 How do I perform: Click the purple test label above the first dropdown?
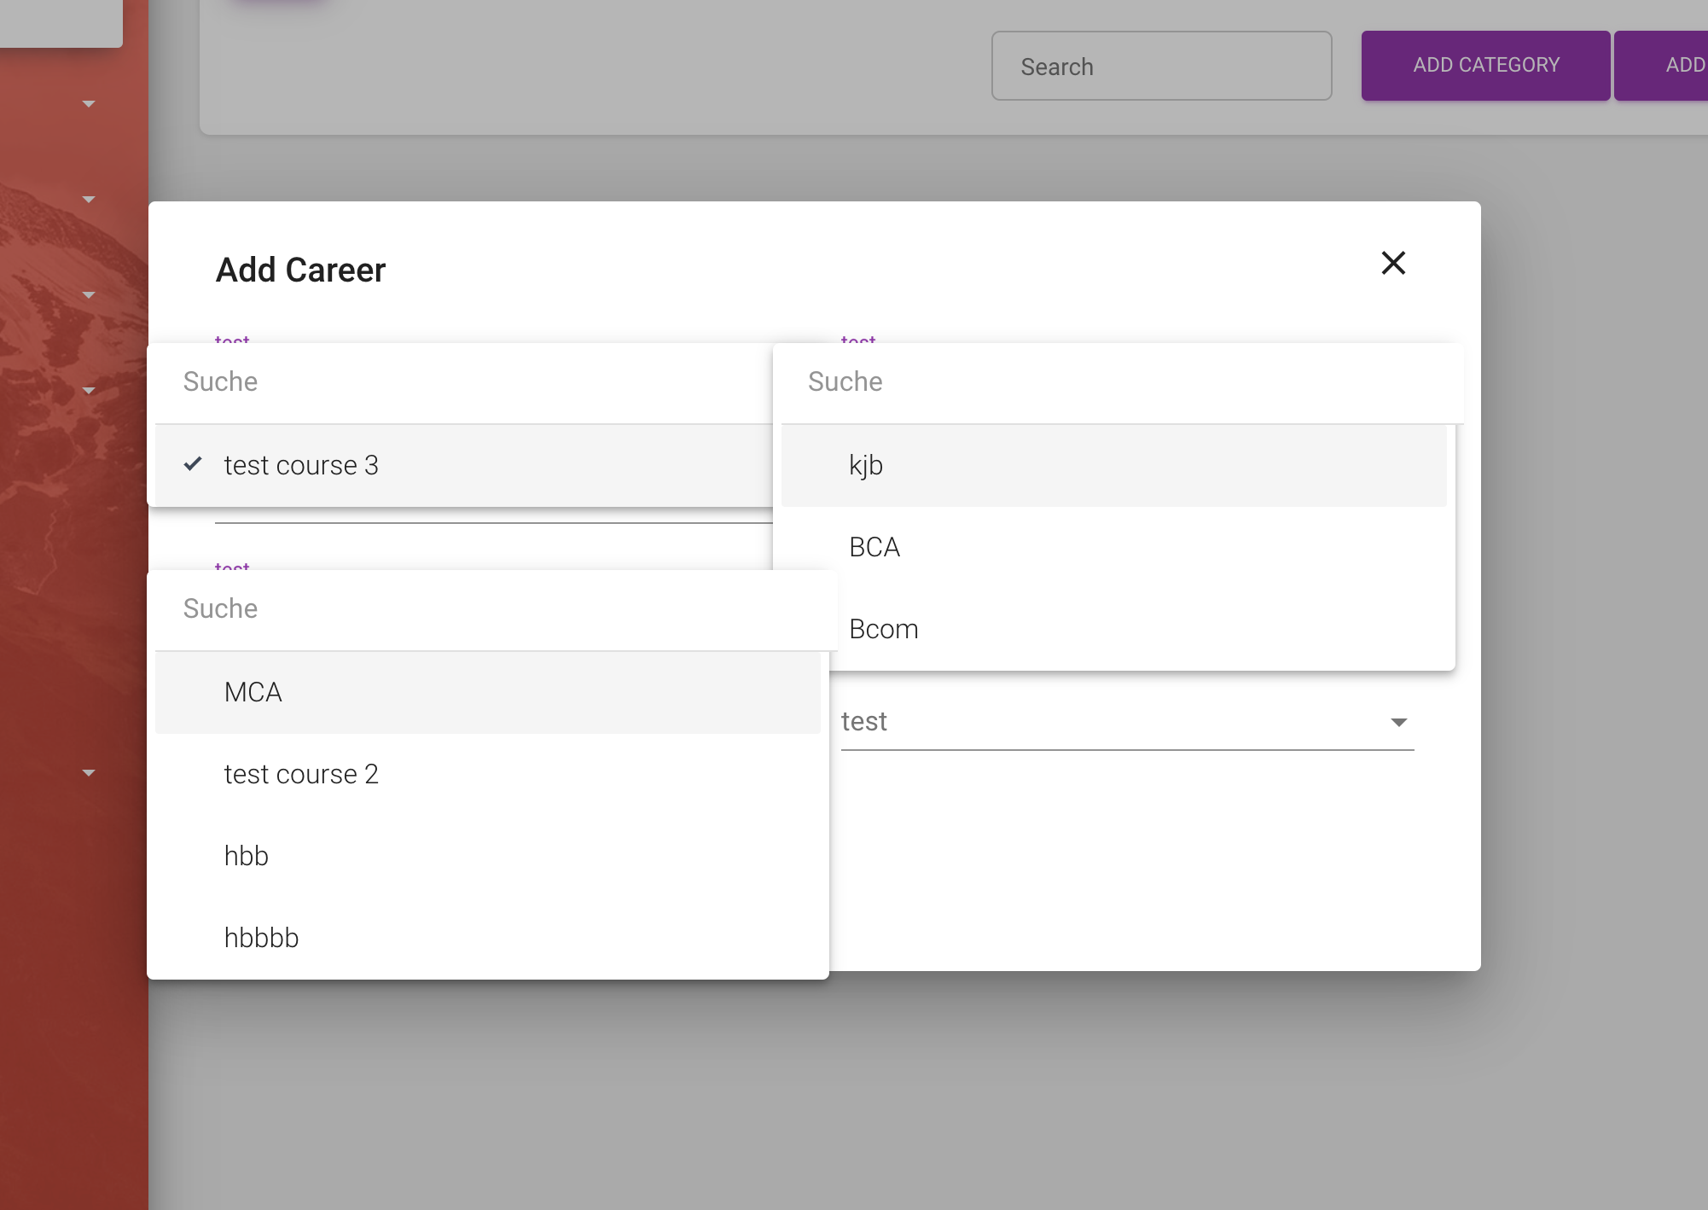tap(232, 341)
